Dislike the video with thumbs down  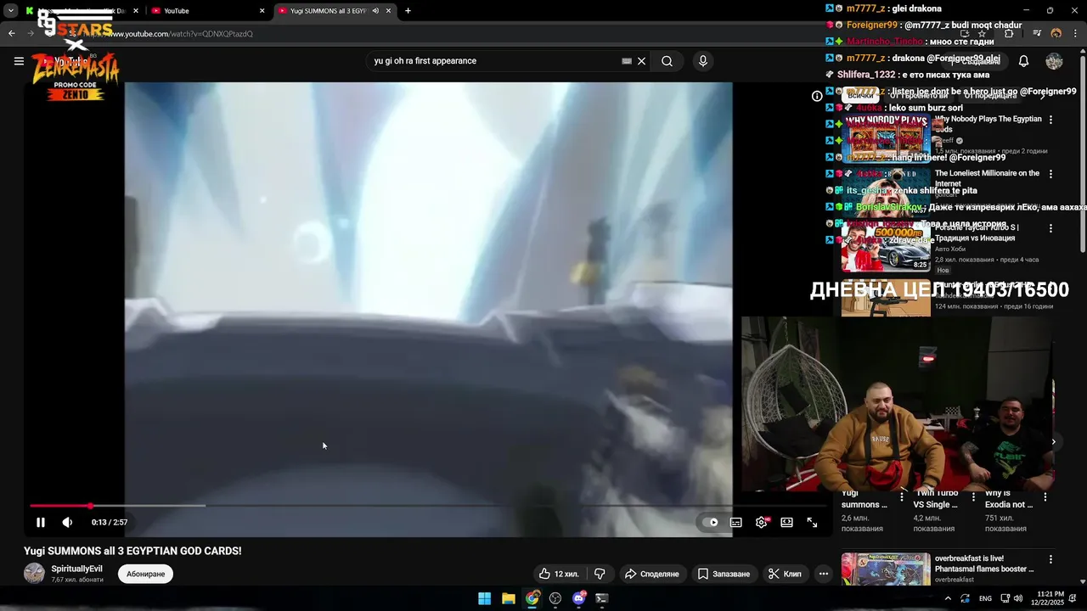pos(600,574)
